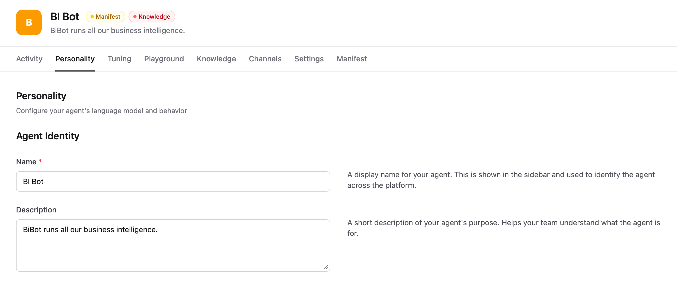The image size is (677, 285).
Task: Switch to the Channels tab
Action: [x=265, y=59]
